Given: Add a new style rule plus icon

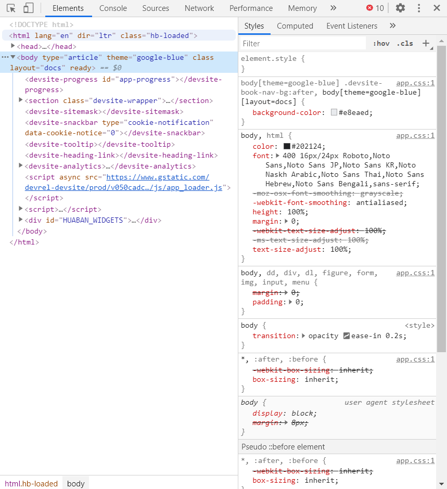Looking at the screenshot, I should pos(426,43).
